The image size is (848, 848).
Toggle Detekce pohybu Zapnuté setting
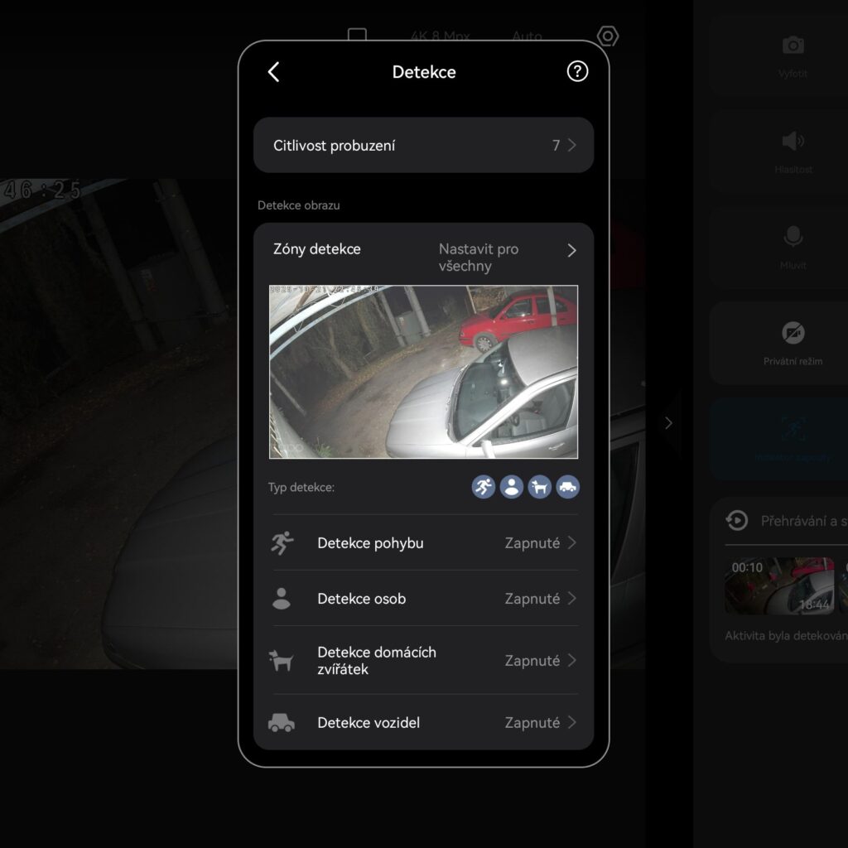[x=532, y=543]
